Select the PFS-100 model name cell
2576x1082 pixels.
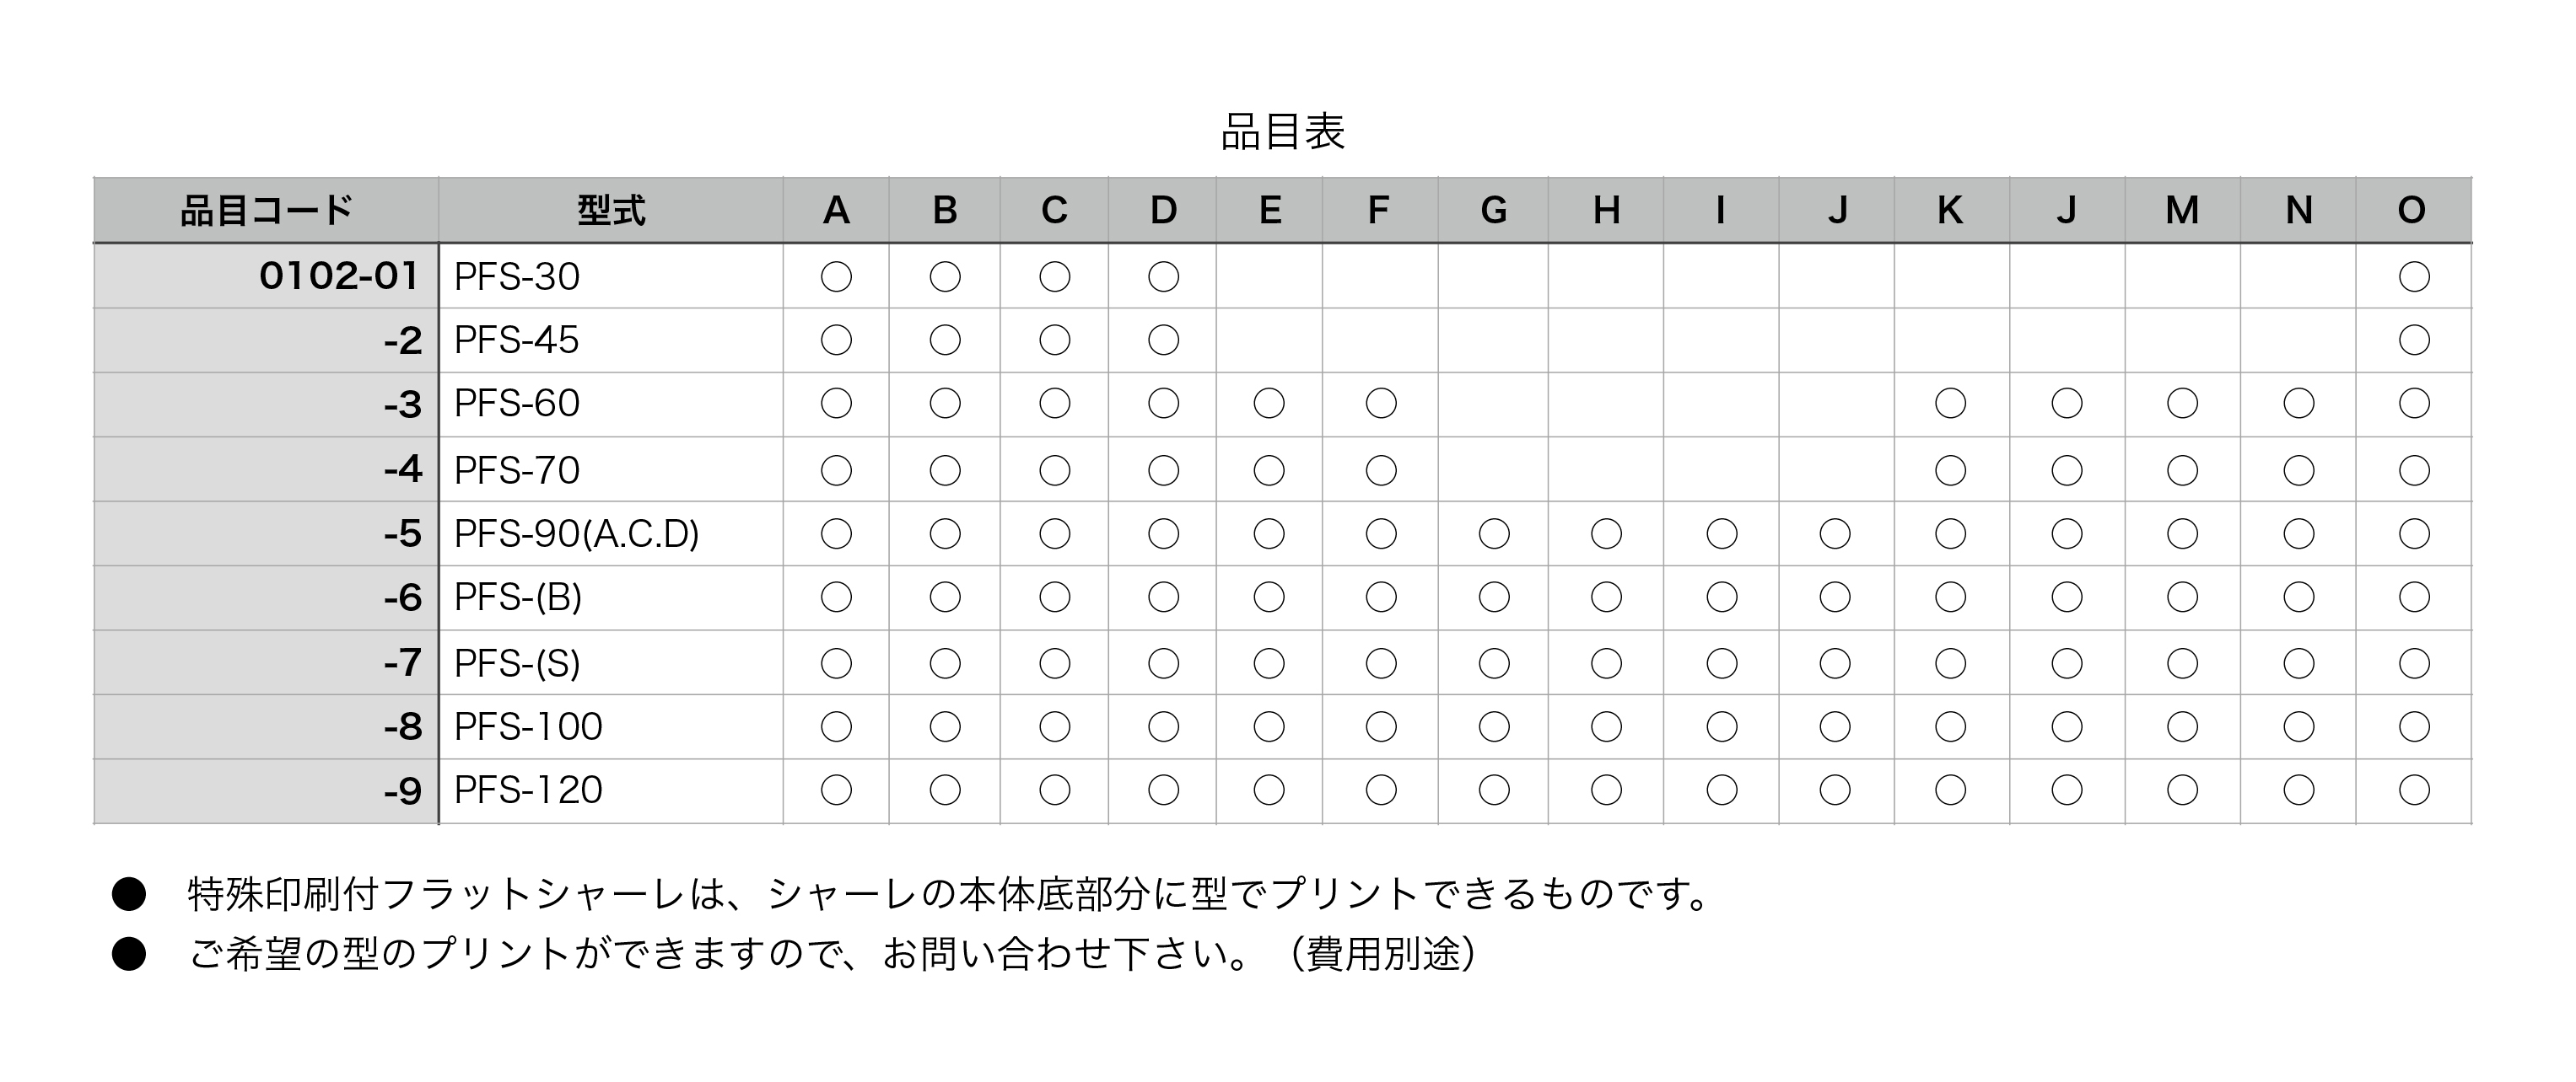pyautogui.click(x=611, y=726)
